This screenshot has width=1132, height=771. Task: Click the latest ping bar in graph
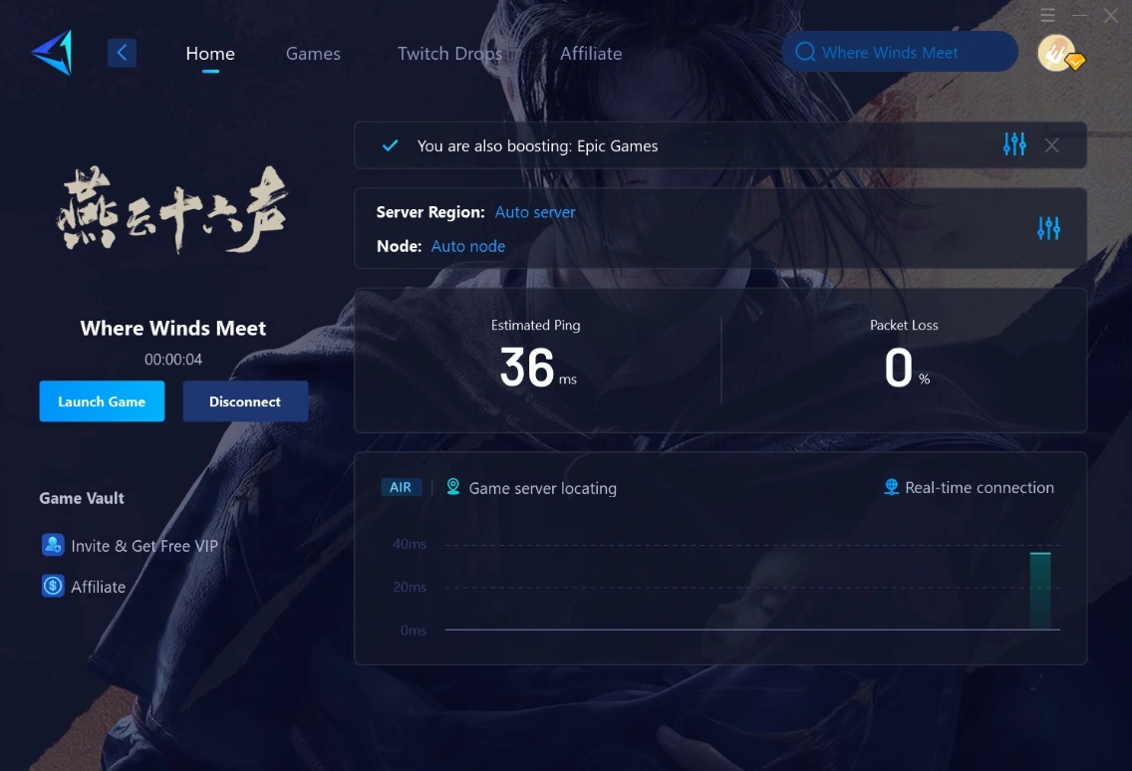pos(1040,591)
